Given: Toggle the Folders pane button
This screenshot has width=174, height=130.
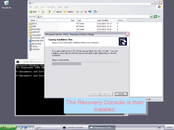Looking at the screenshot, I should point(69,12).
